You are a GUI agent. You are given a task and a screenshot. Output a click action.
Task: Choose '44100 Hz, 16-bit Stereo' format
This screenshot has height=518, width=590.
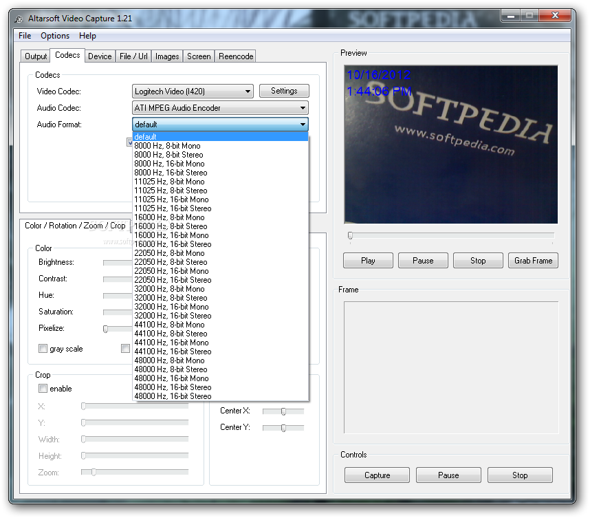220,352
